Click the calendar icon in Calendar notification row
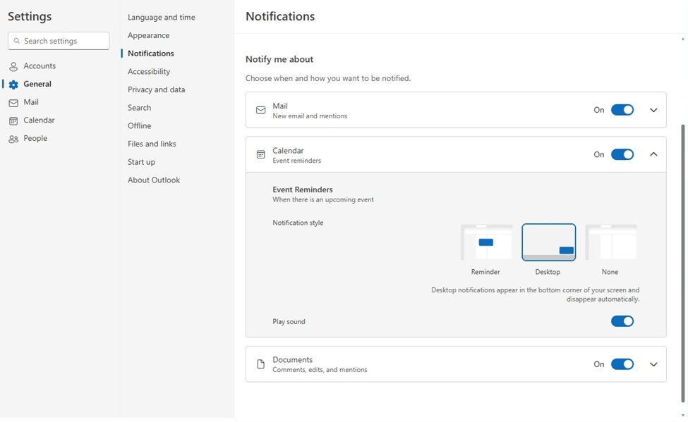Viewport: 688px width, 422px height. point(261,155)
